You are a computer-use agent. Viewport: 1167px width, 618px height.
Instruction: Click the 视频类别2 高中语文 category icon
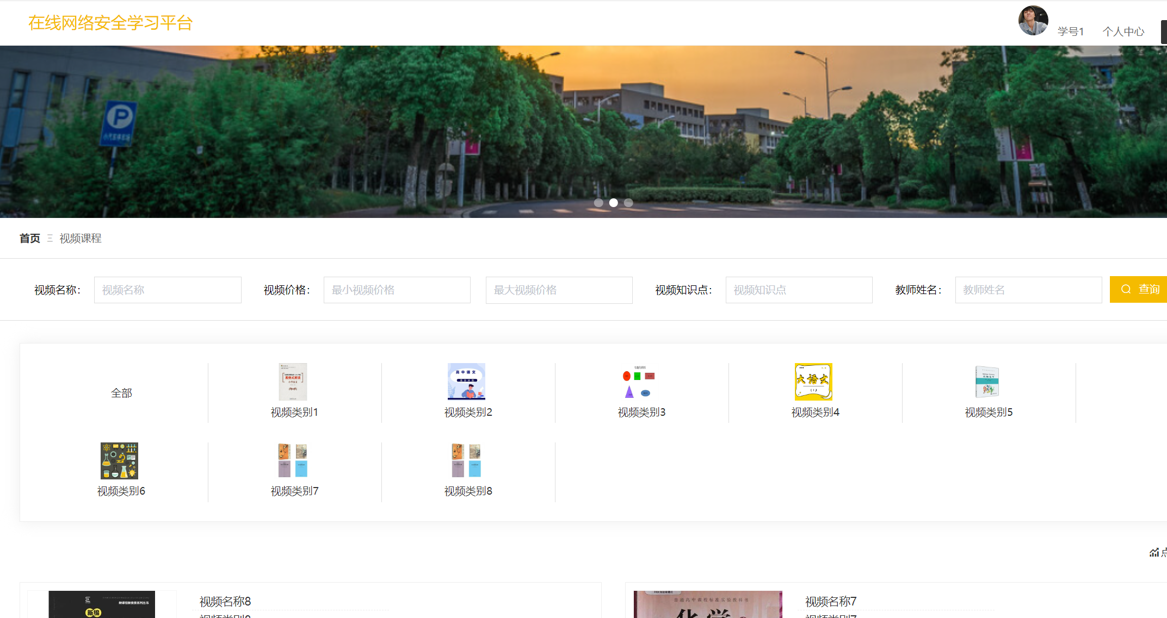[466, 382]
